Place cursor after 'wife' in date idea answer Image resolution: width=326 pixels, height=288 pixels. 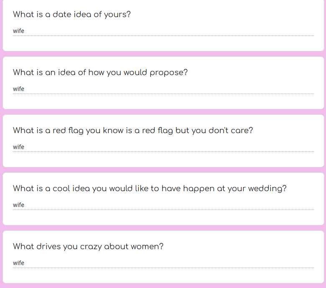click(x=25, y=31)
